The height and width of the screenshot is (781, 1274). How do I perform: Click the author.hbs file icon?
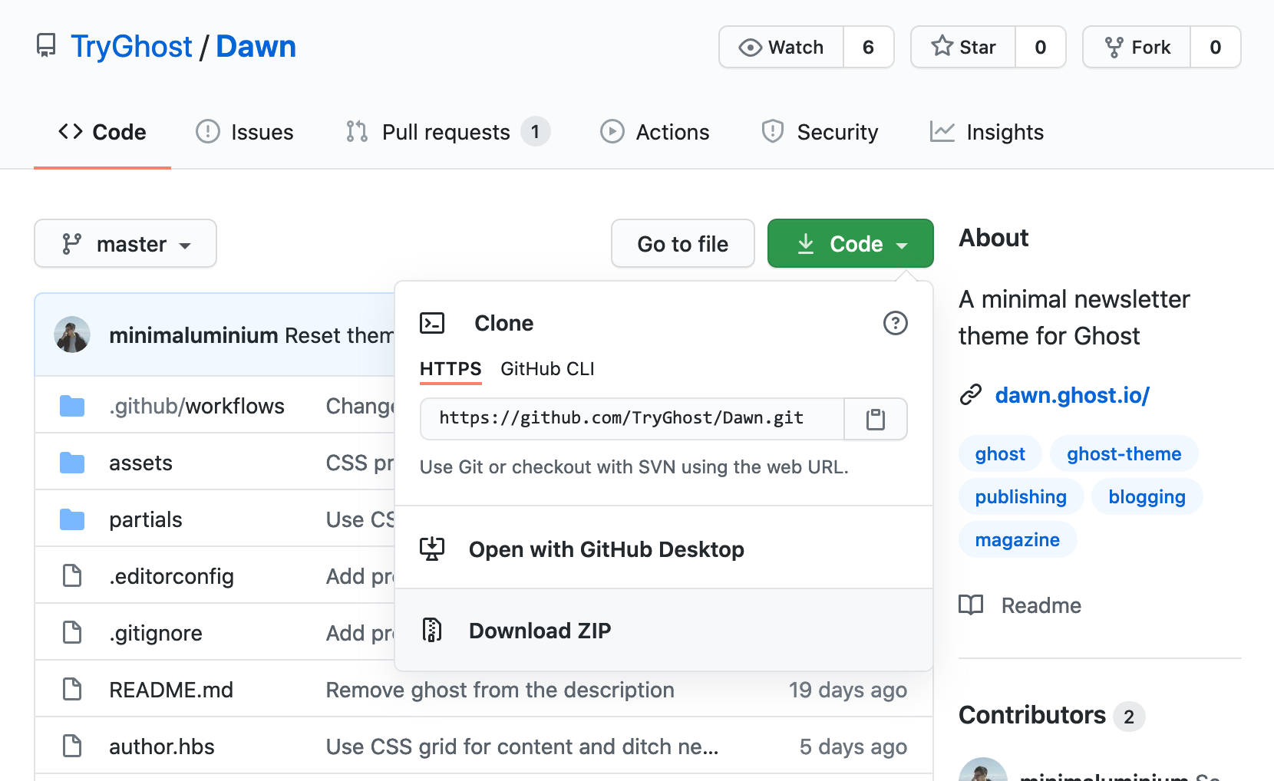click(72, 746)
